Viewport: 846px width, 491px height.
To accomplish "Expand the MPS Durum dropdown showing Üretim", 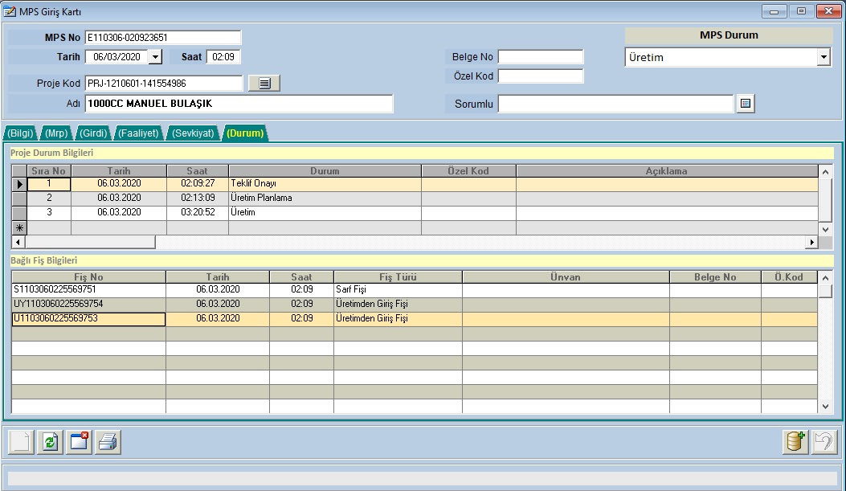I will (x=824, y=57).
